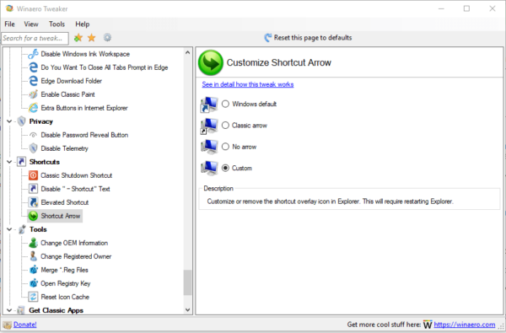This screenshot has height=333, width=506.
Task: Click the Winaero W logo in status bar
Action: click(x=428, y=325)
